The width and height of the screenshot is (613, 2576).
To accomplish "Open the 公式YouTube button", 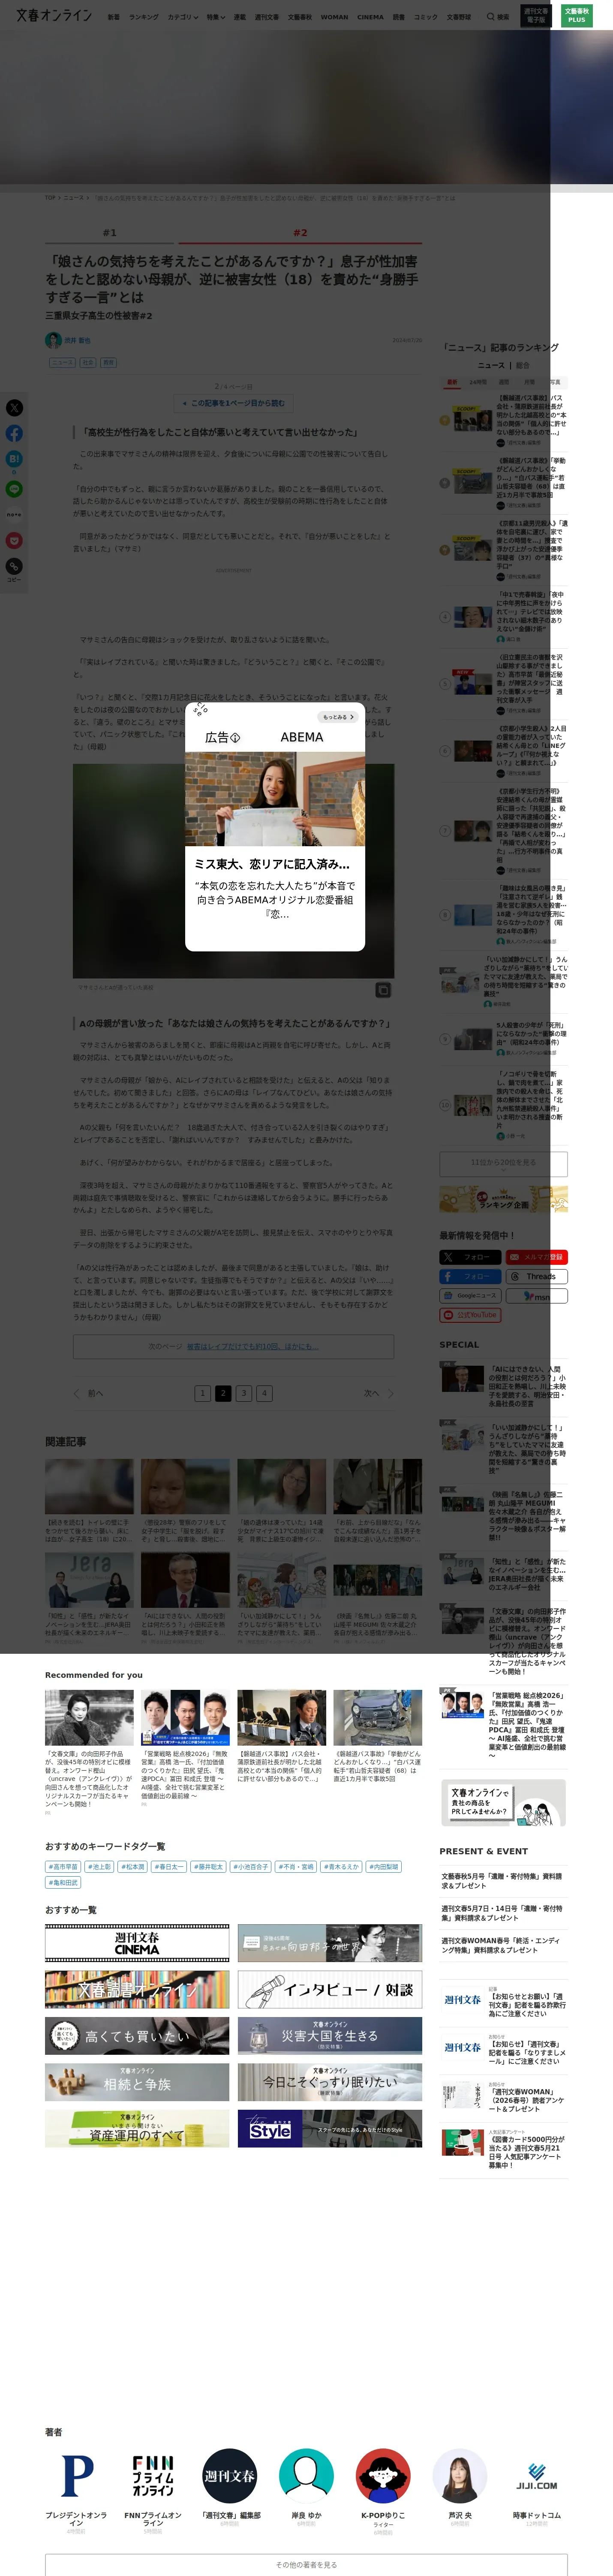I will 470,1315.
